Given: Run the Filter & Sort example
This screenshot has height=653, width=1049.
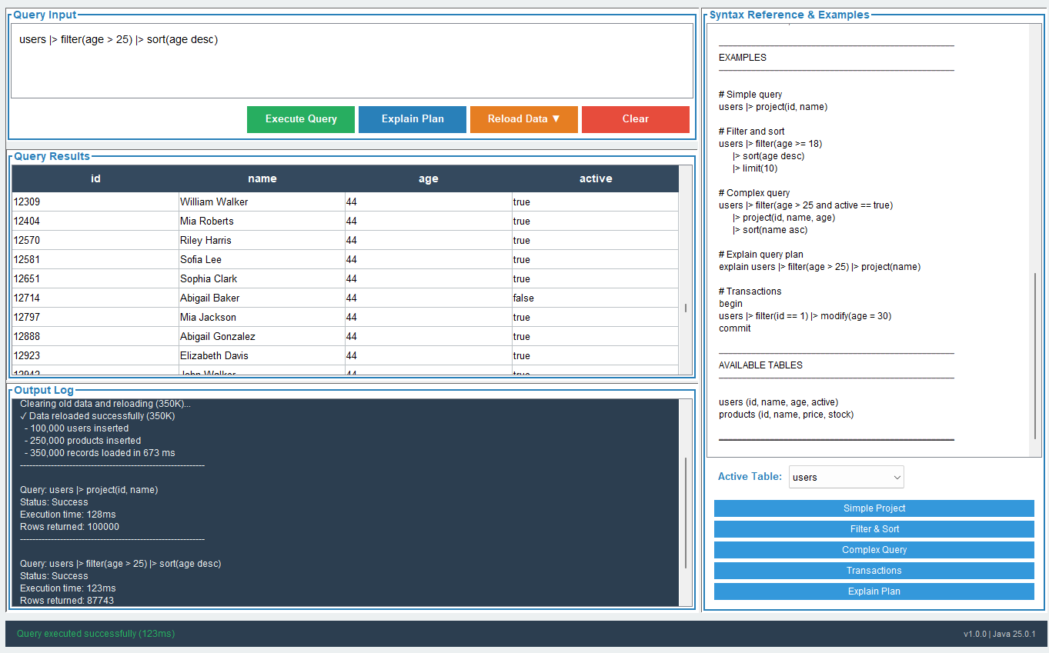Looking at the screenshot, I should tap(874, 529).
